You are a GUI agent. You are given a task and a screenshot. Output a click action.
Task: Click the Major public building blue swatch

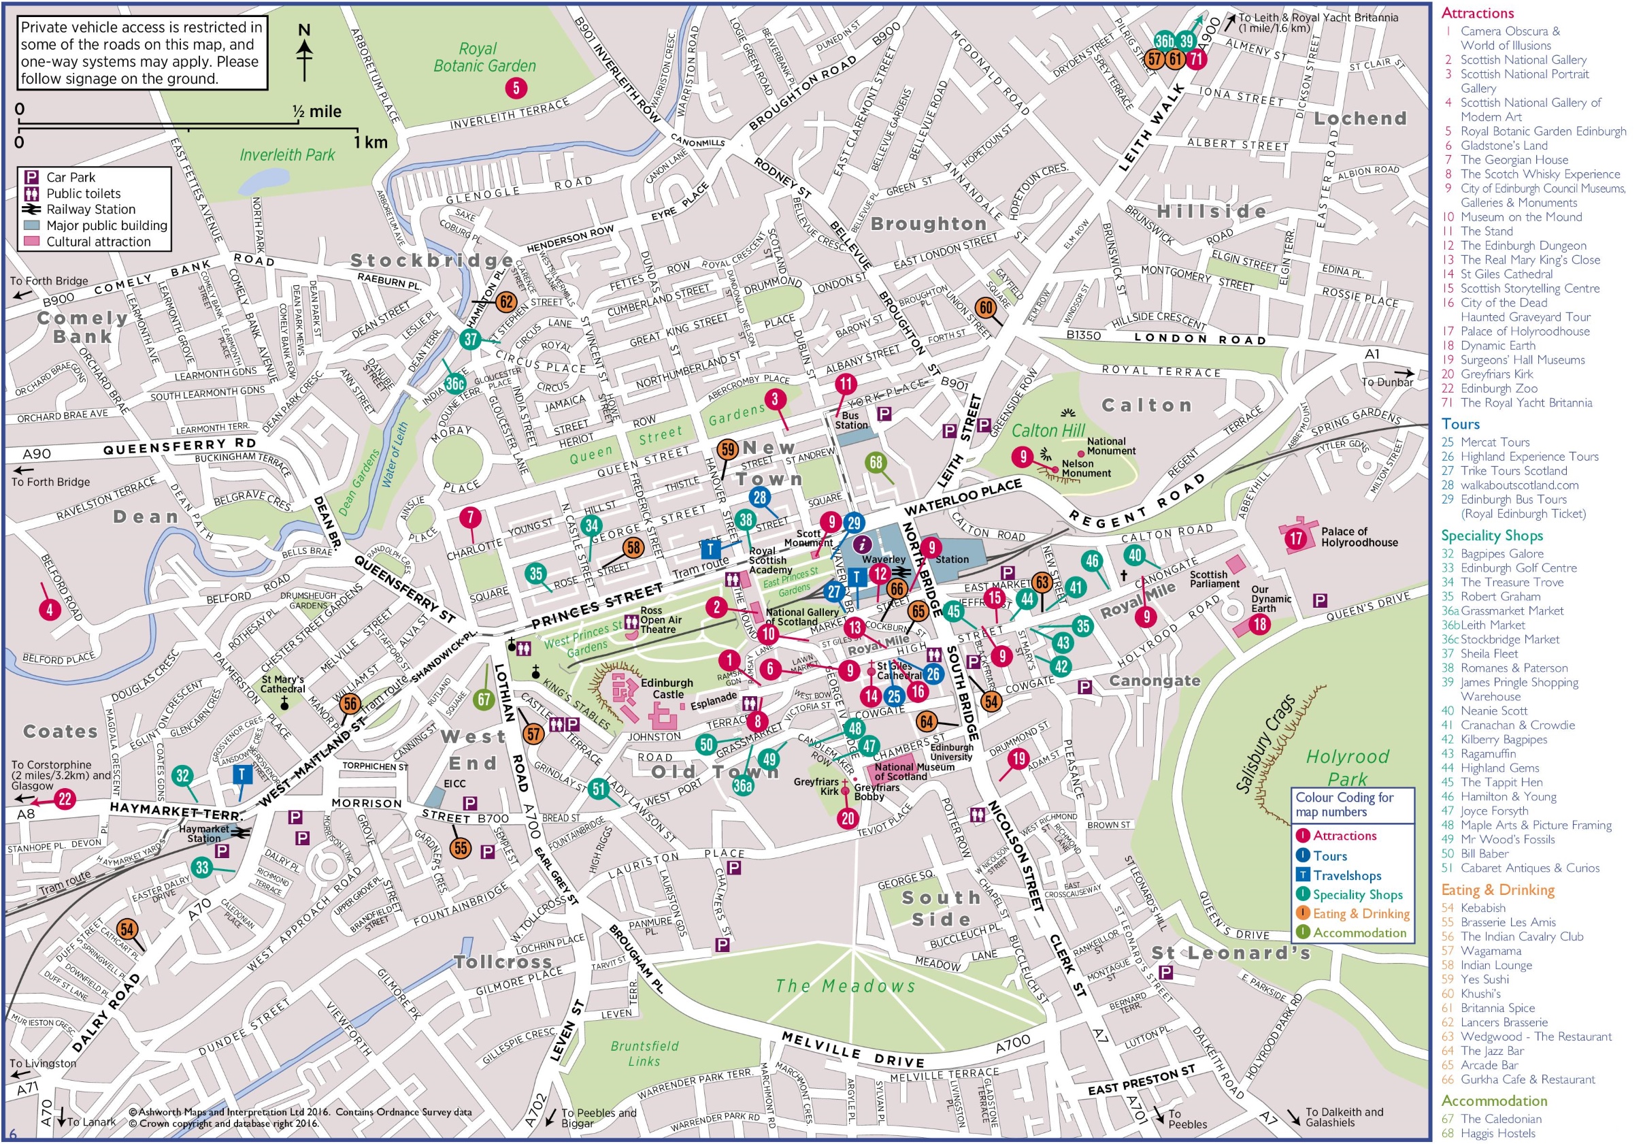(31, 225)
